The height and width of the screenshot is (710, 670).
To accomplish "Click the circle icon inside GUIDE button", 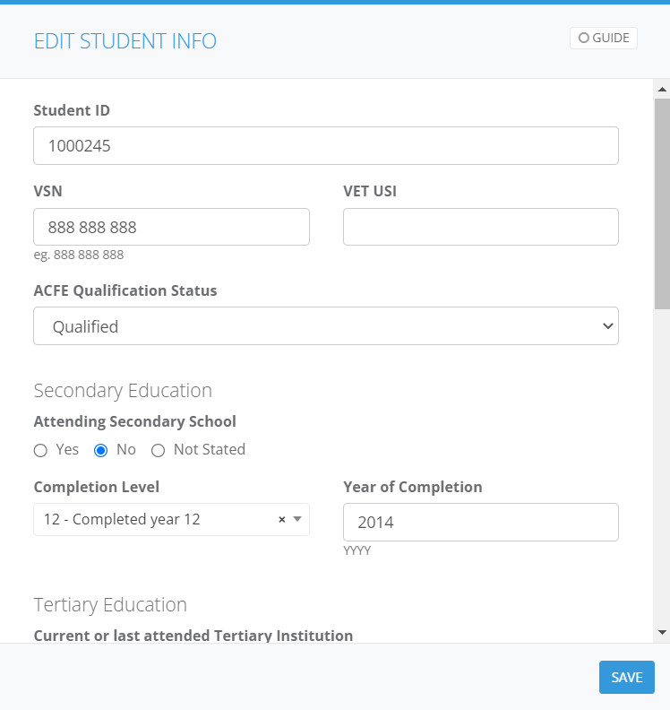I will [x=584, y=39].
